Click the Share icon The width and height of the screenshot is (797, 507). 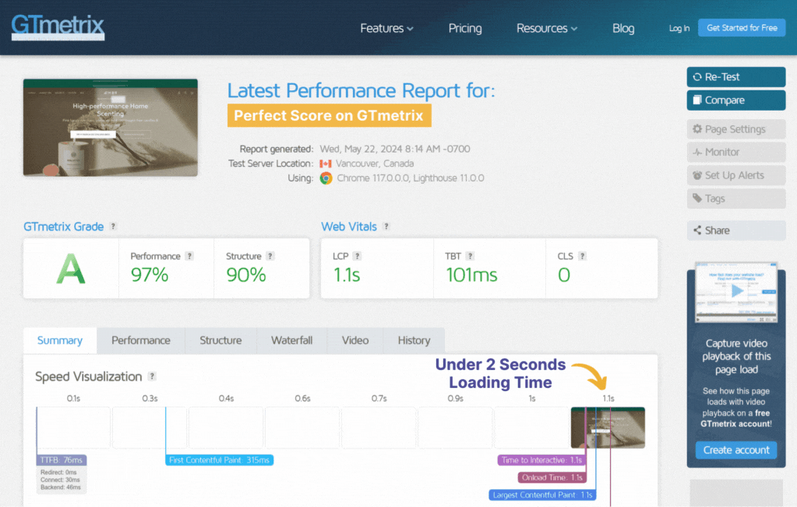(x=697, y=230)
